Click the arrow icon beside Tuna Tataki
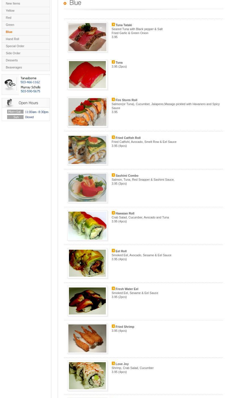The width and height of the screenshot is (225, 398). coord(113,25)
